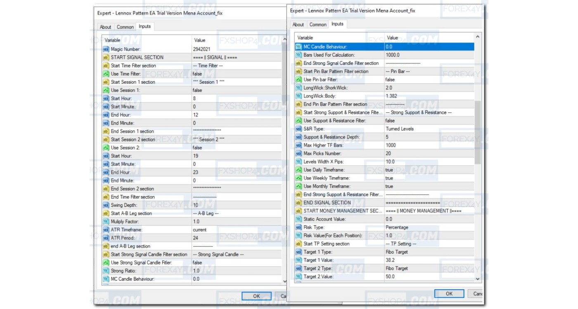Switch to the About tab in left dialog

tap(105, 27)
